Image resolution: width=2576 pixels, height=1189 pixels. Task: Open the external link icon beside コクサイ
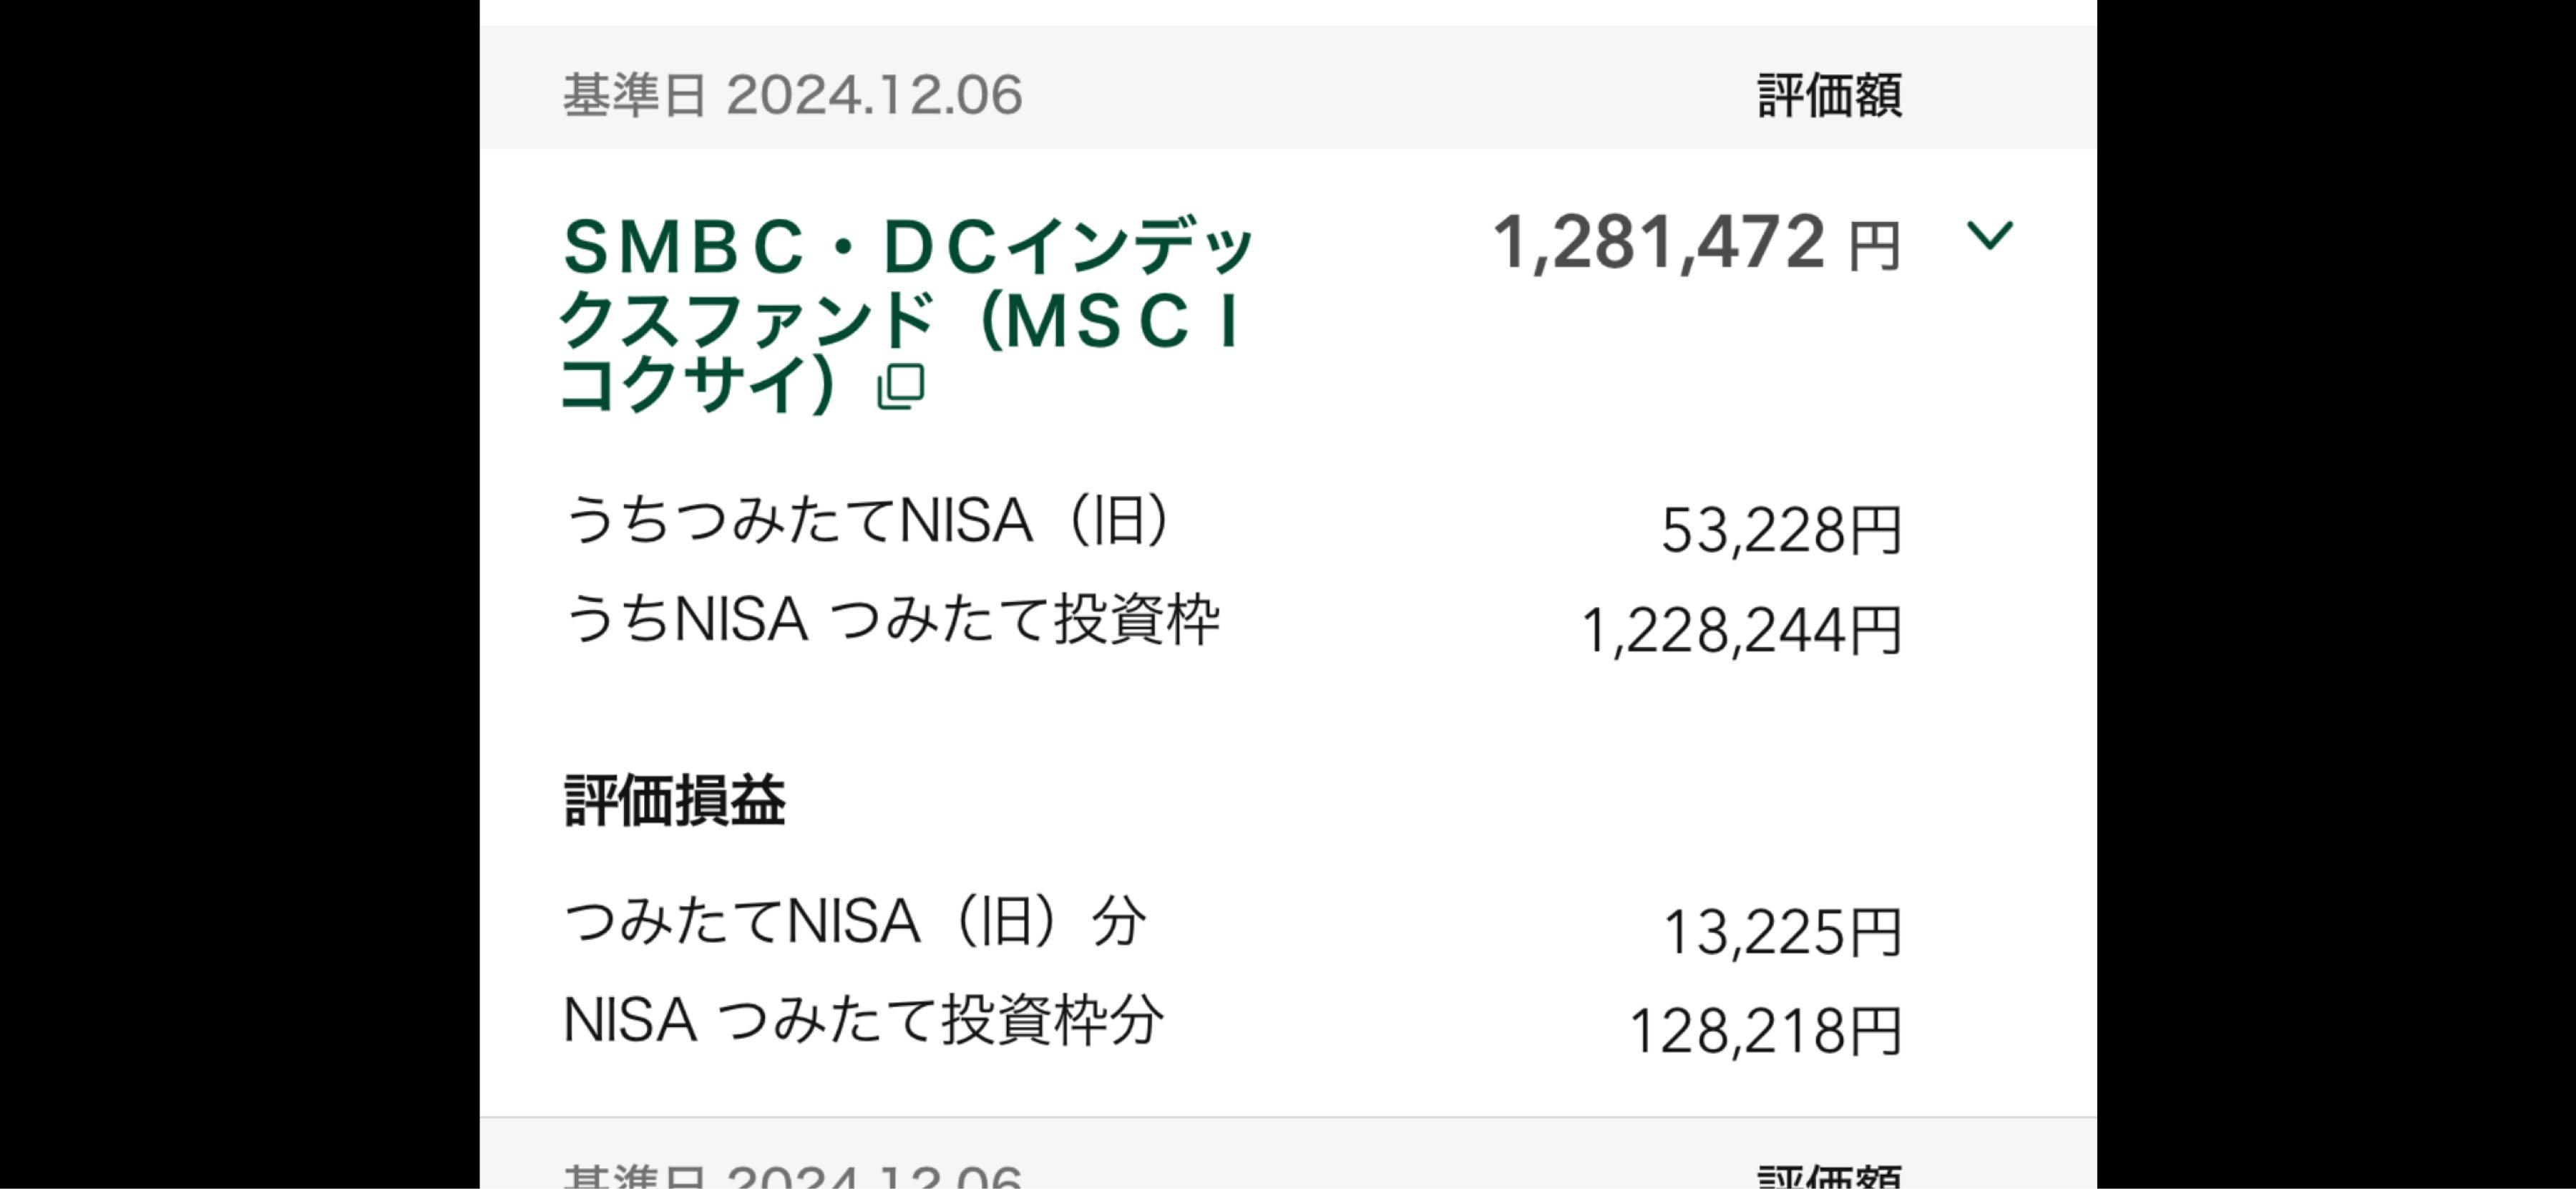coord(900,386)
